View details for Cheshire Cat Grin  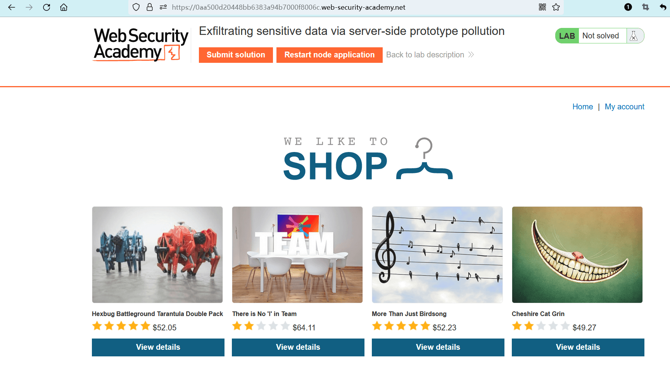578,347
